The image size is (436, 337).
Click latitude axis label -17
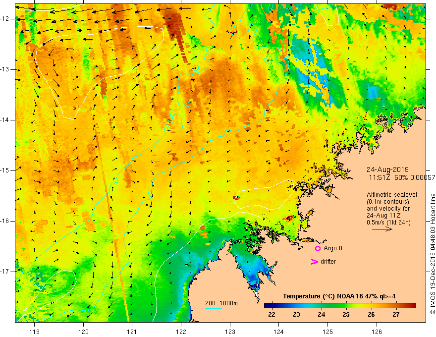tap(5, 272)
